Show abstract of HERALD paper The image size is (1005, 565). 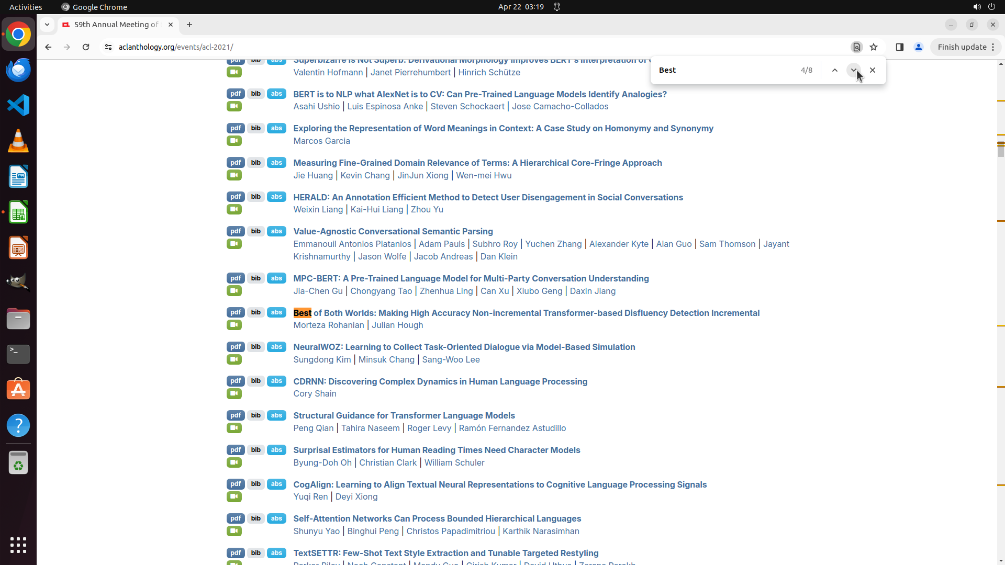coord(276,197)
